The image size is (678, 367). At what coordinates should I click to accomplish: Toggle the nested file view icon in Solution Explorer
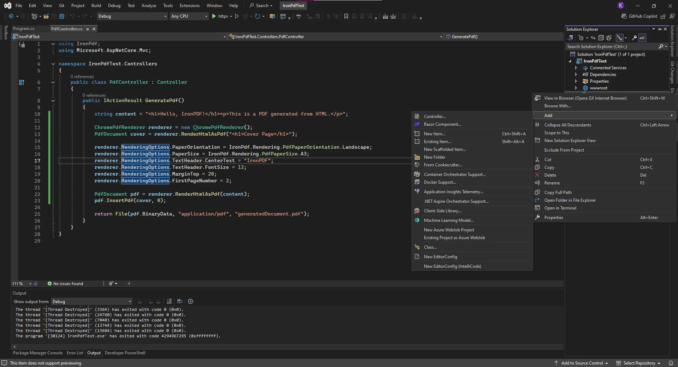619,38
